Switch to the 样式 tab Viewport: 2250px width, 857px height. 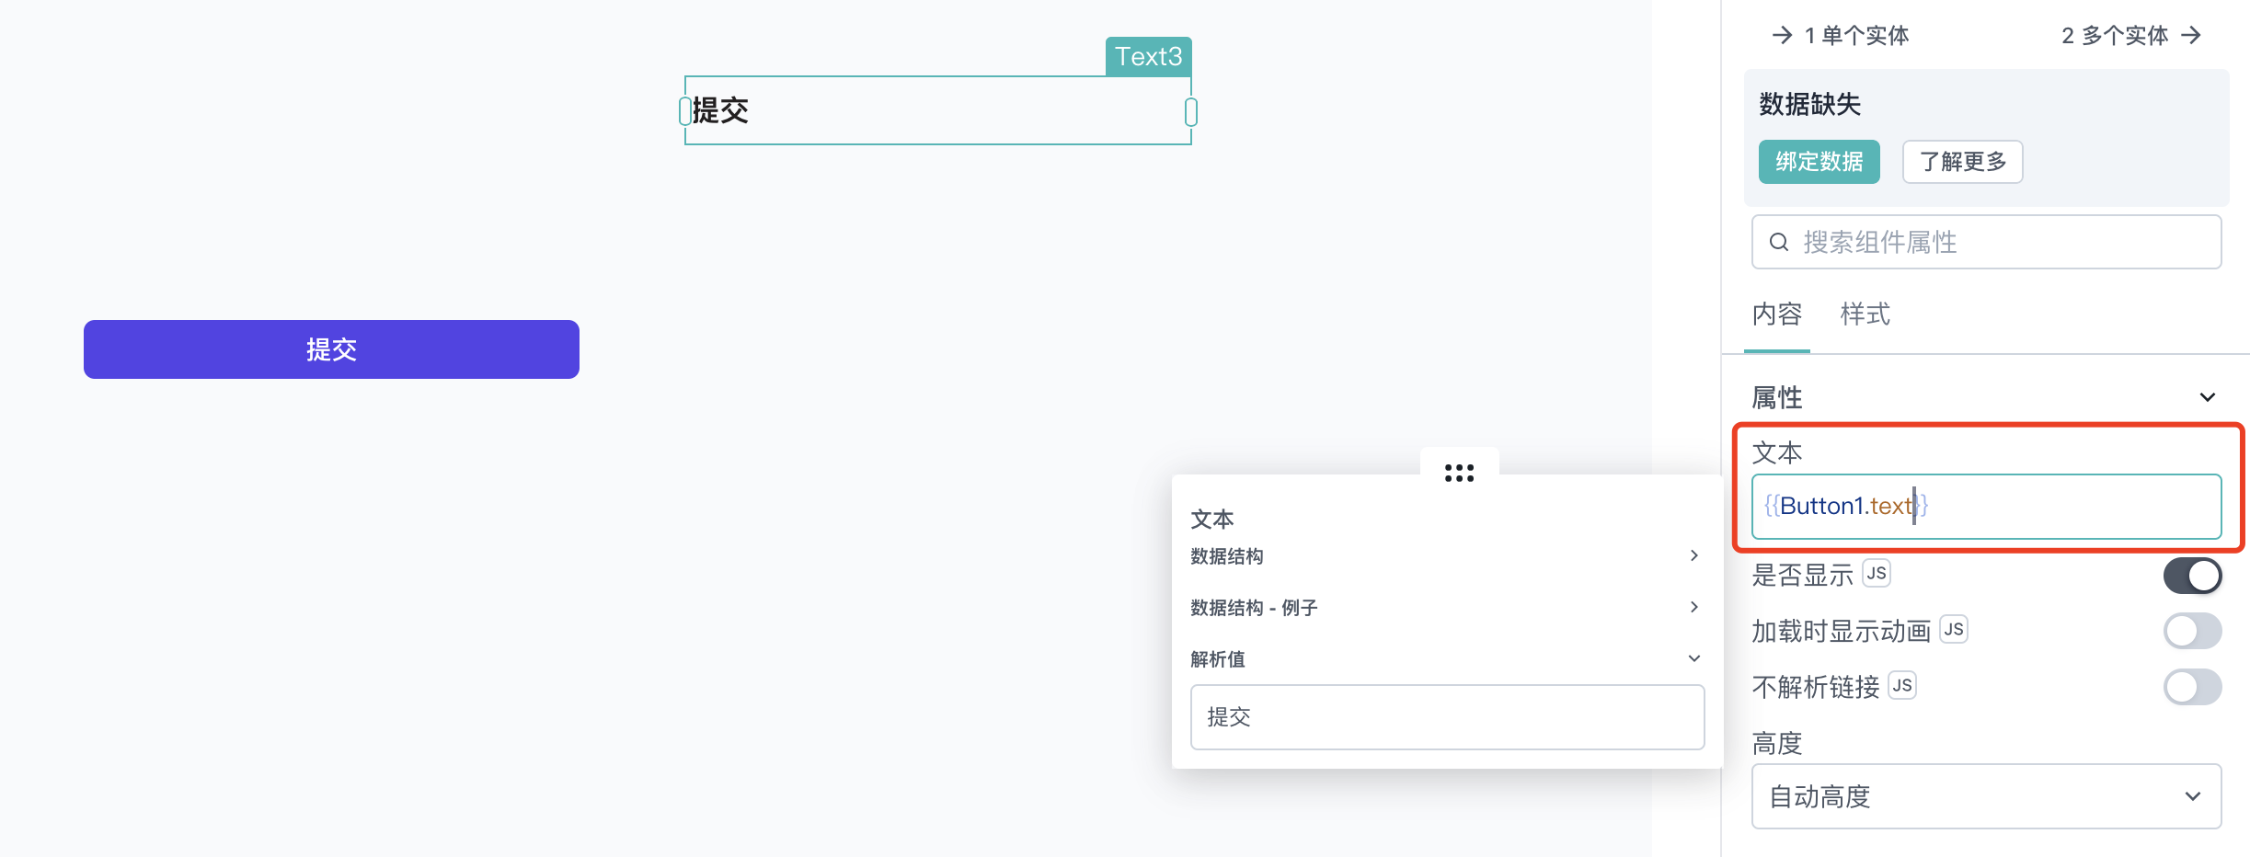(x=1865, y=314)
